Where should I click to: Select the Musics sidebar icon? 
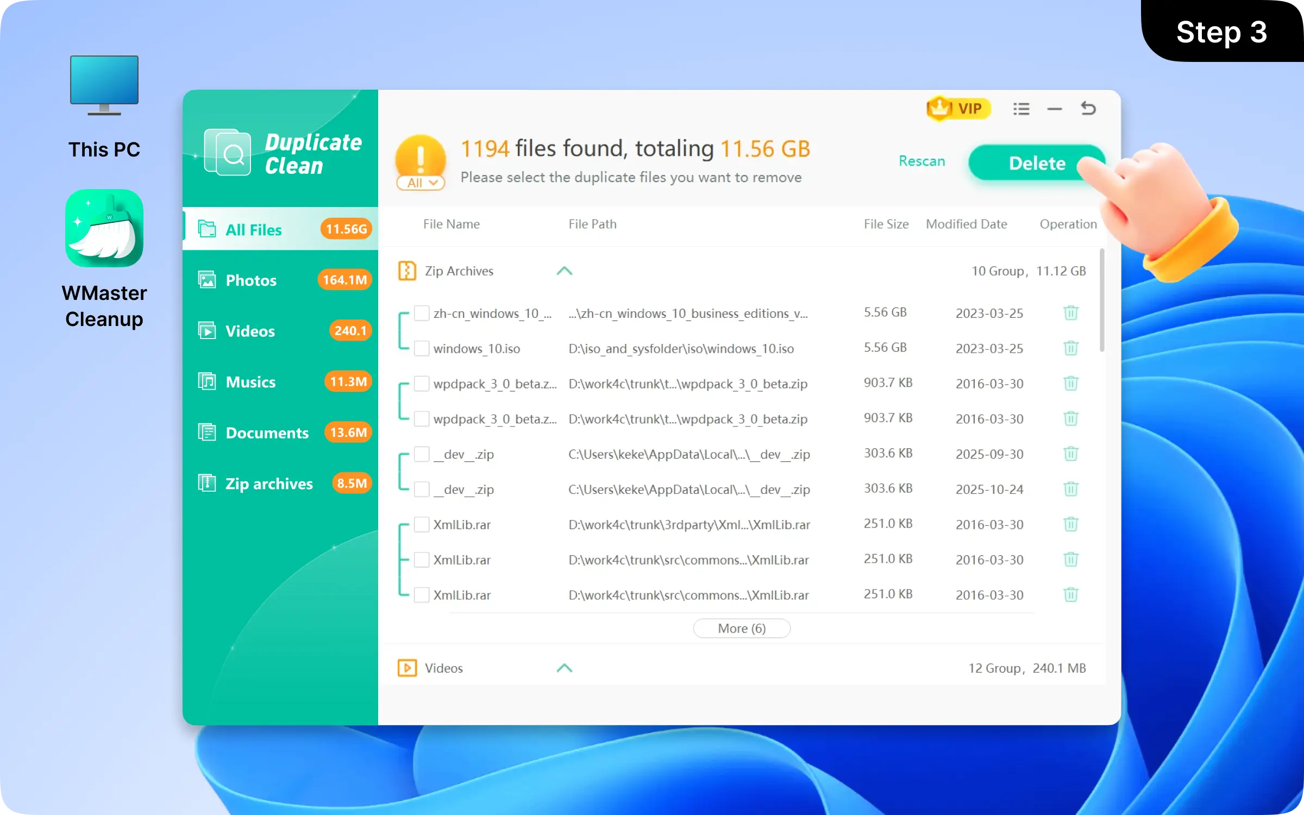pyautogui.click(x=208, y=381)
